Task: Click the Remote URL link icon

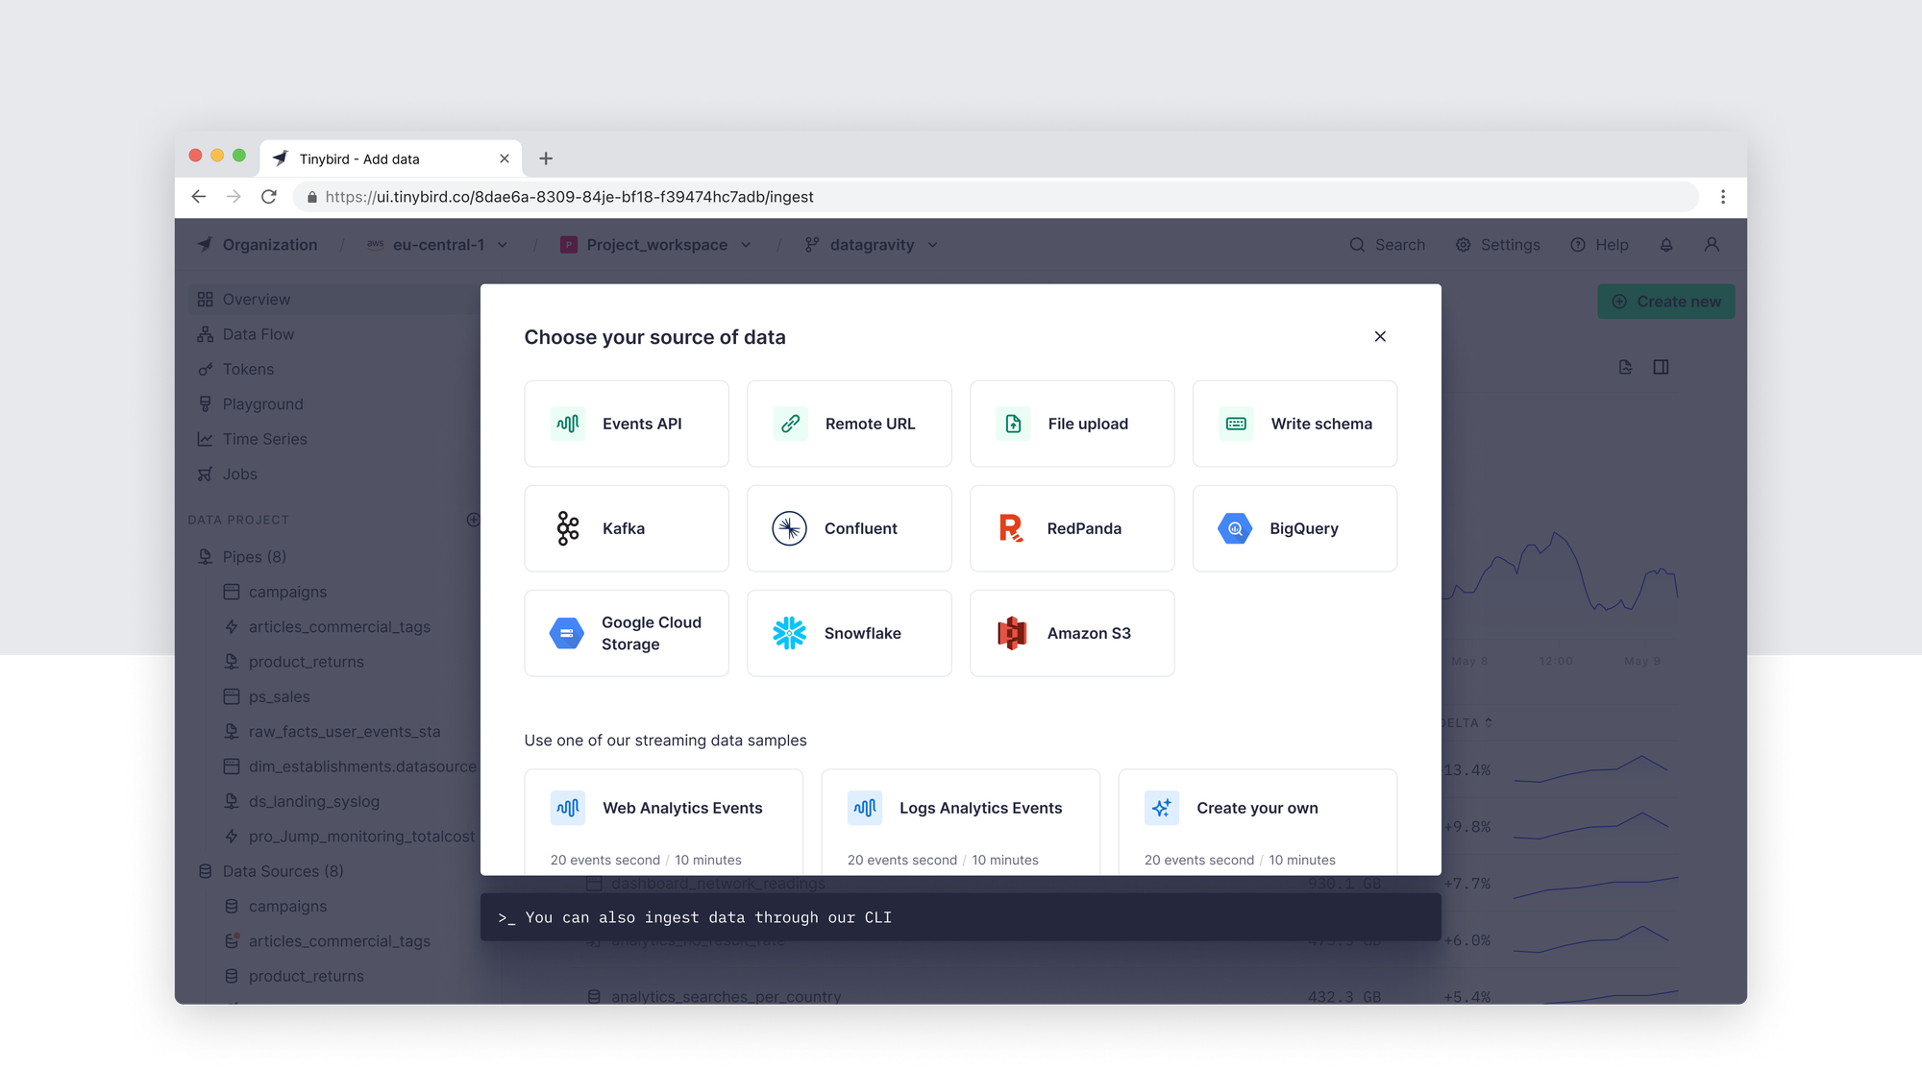Action: tap(791, 424)
